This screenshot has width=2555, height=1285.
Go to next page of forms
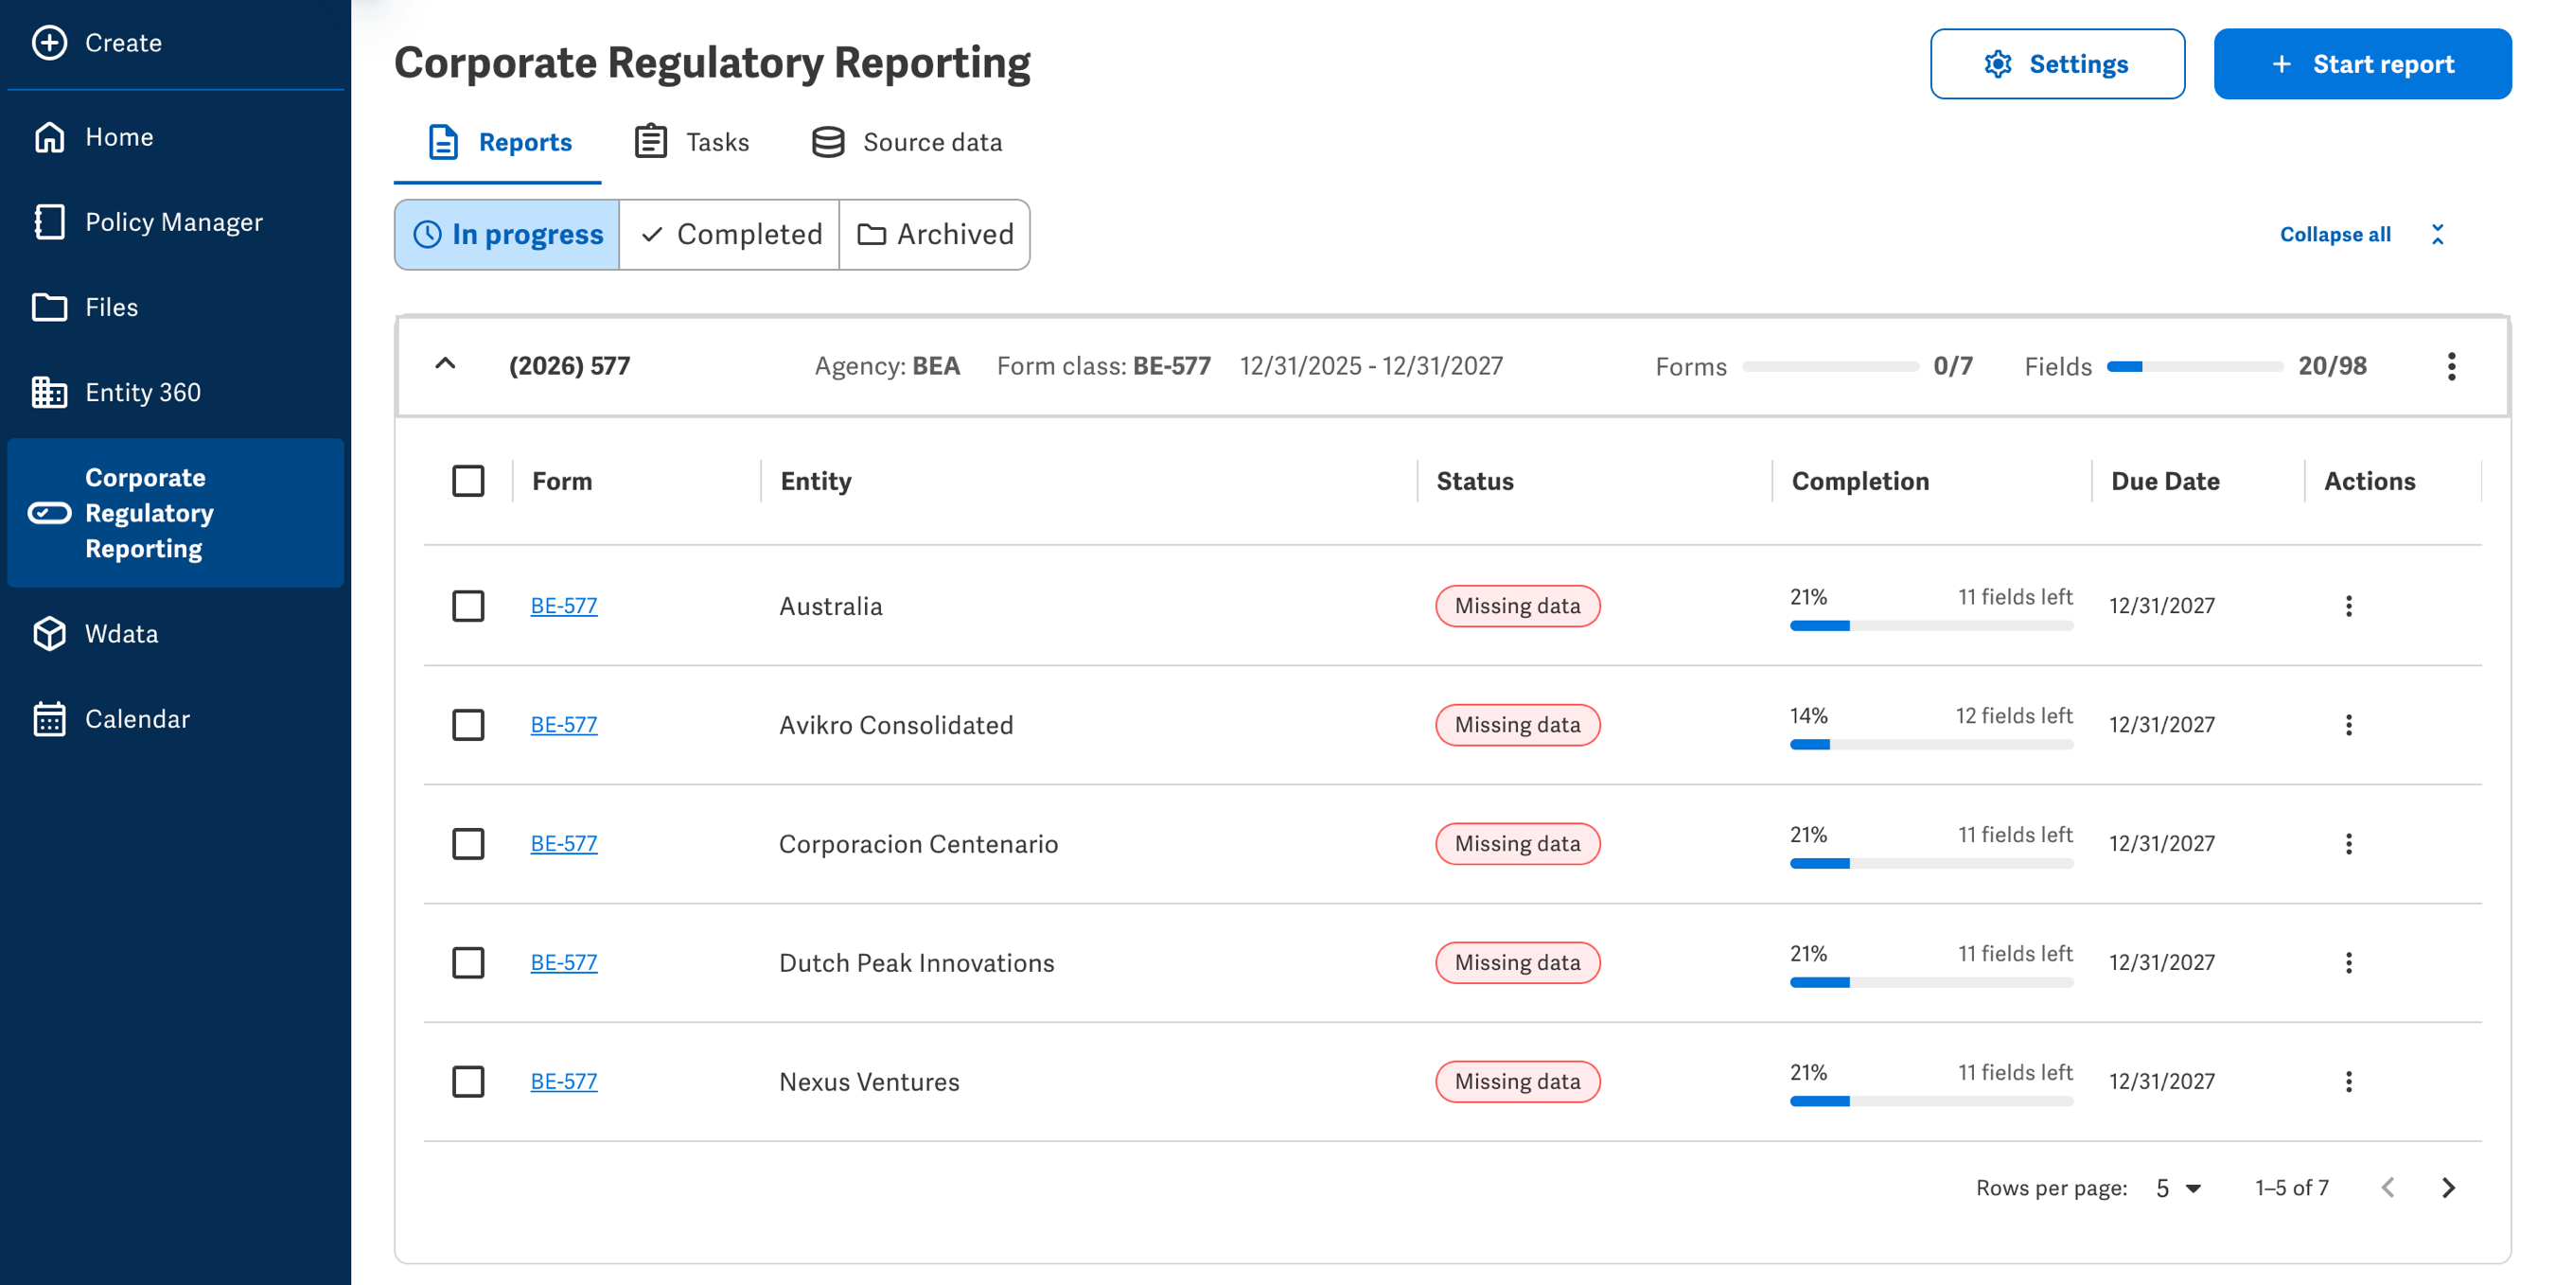pos(2448,1188)
